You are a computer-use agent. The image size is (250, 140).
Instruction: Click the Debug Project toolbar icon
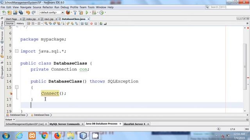click(x=94, y=12)
